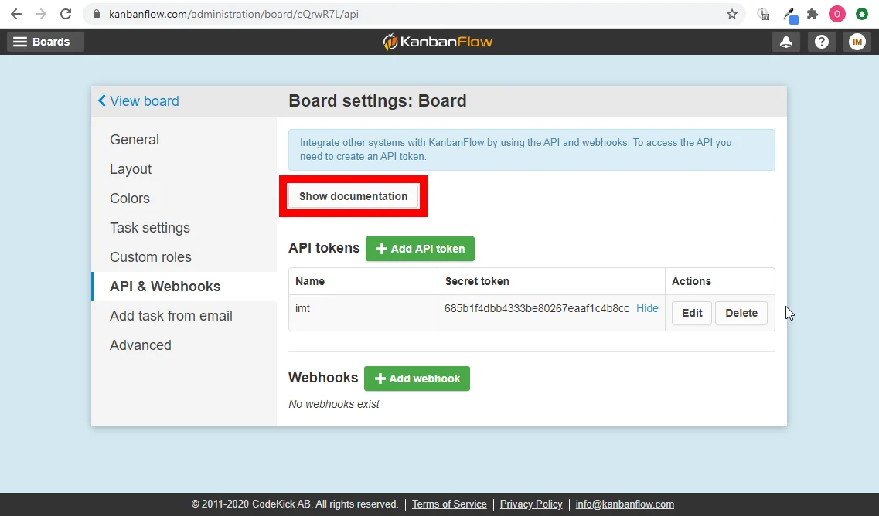Click the site lock icon in address bar
The height and width of the screenshot is (516, 879).
click(97, 14)
